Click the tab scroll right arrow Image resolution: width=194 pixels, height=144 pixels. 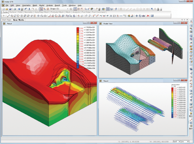tap(184, 20)
